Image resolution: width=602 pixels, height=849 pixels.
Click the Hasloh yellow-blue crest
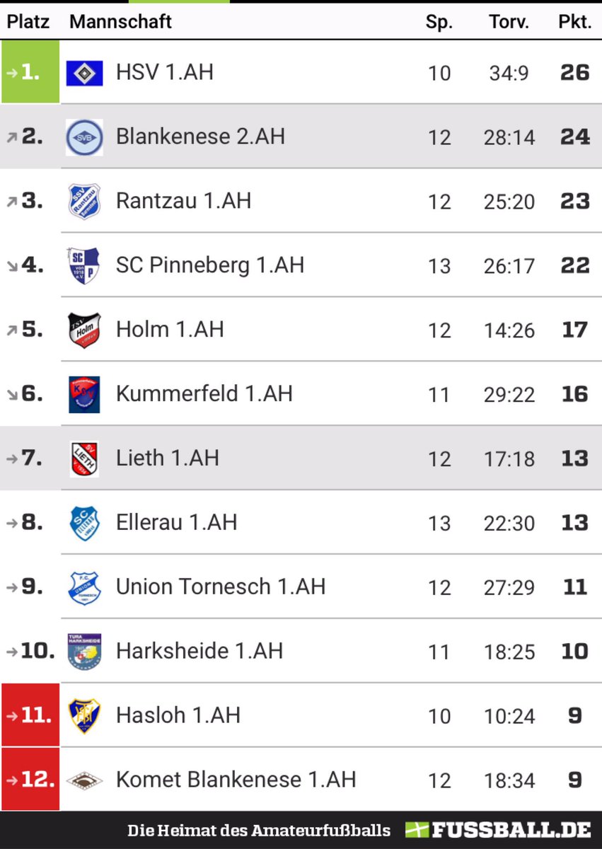click(x=84, y=717)
